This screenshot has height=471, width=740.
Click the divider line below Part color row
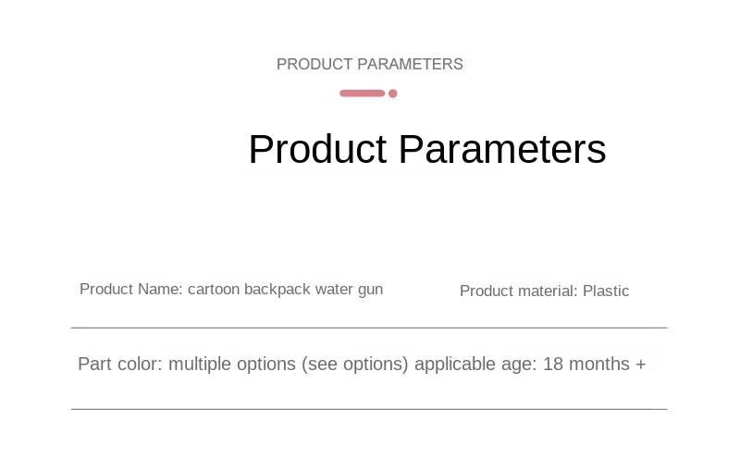point(369,409)
